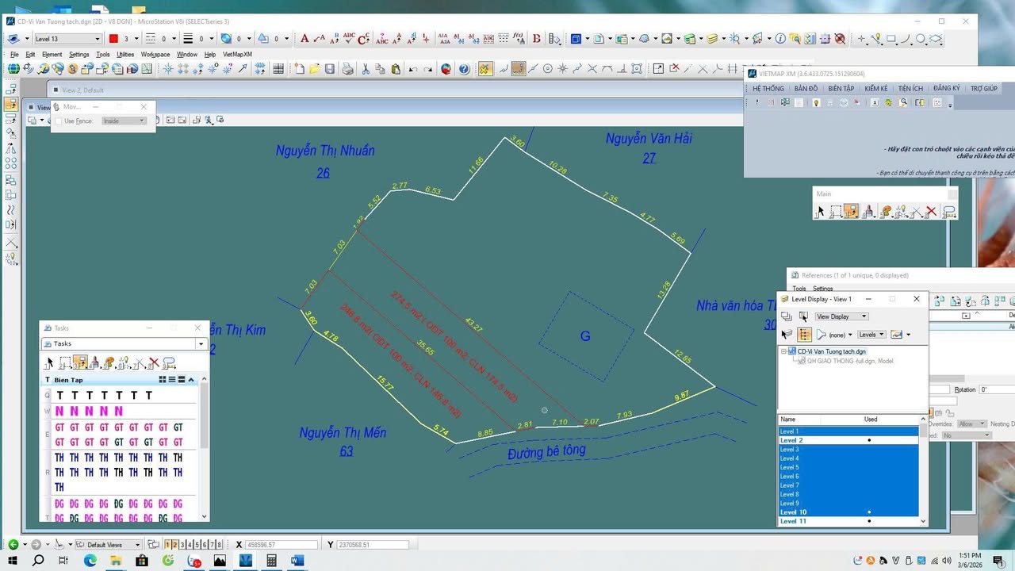Select the Element Selection arrow in Main toolbox
This screenshot has width=1015, height=571.
coord(821,212)
